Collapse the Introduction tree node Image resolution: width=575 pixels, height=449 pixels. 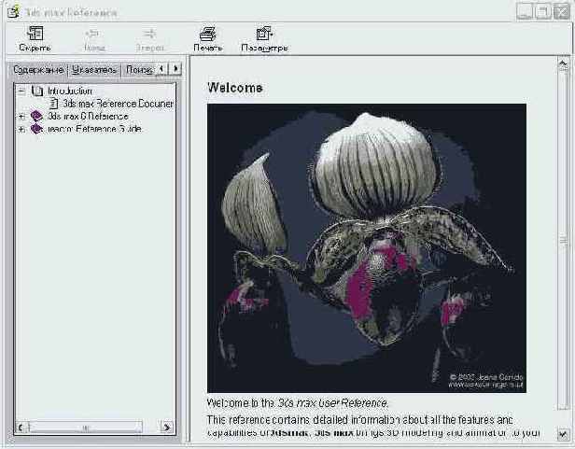coord(21,91)
